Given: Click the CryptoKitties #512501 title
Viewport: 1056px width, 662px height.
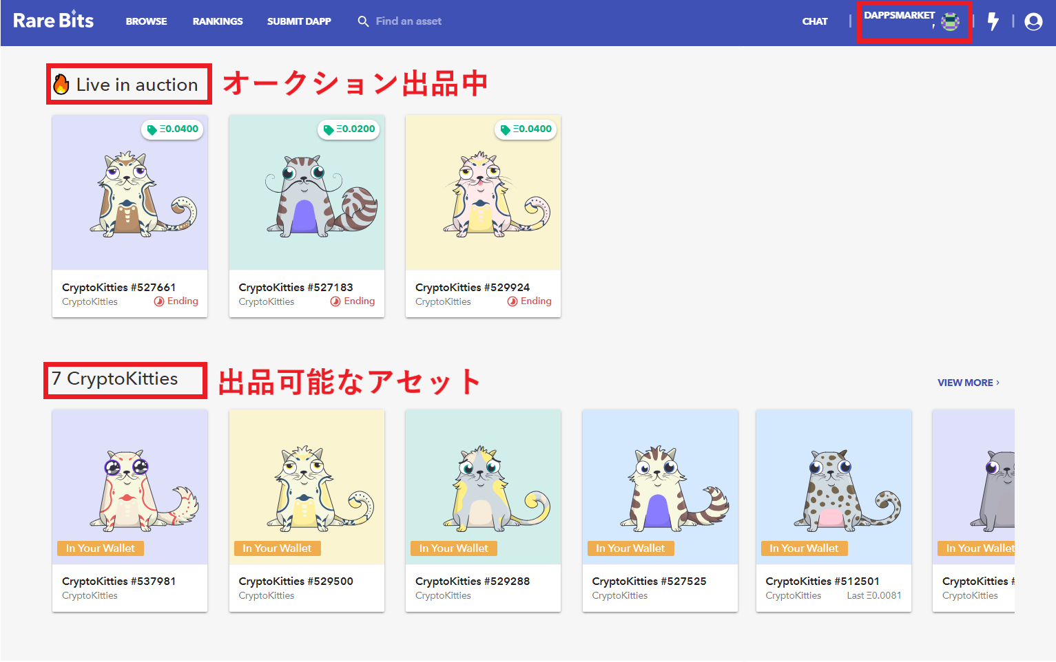Looking at the screenshot, I should click(x=822, y=581).
